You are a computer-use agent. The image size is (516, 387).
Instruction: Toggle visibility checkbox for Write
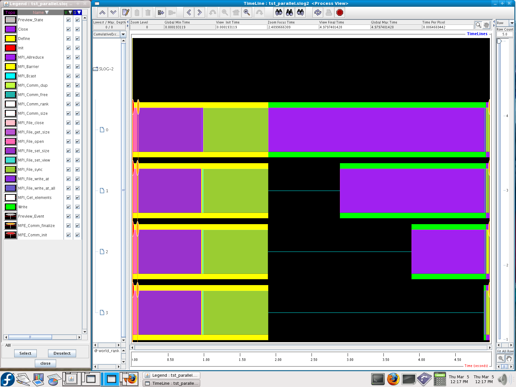pos(68,207)
